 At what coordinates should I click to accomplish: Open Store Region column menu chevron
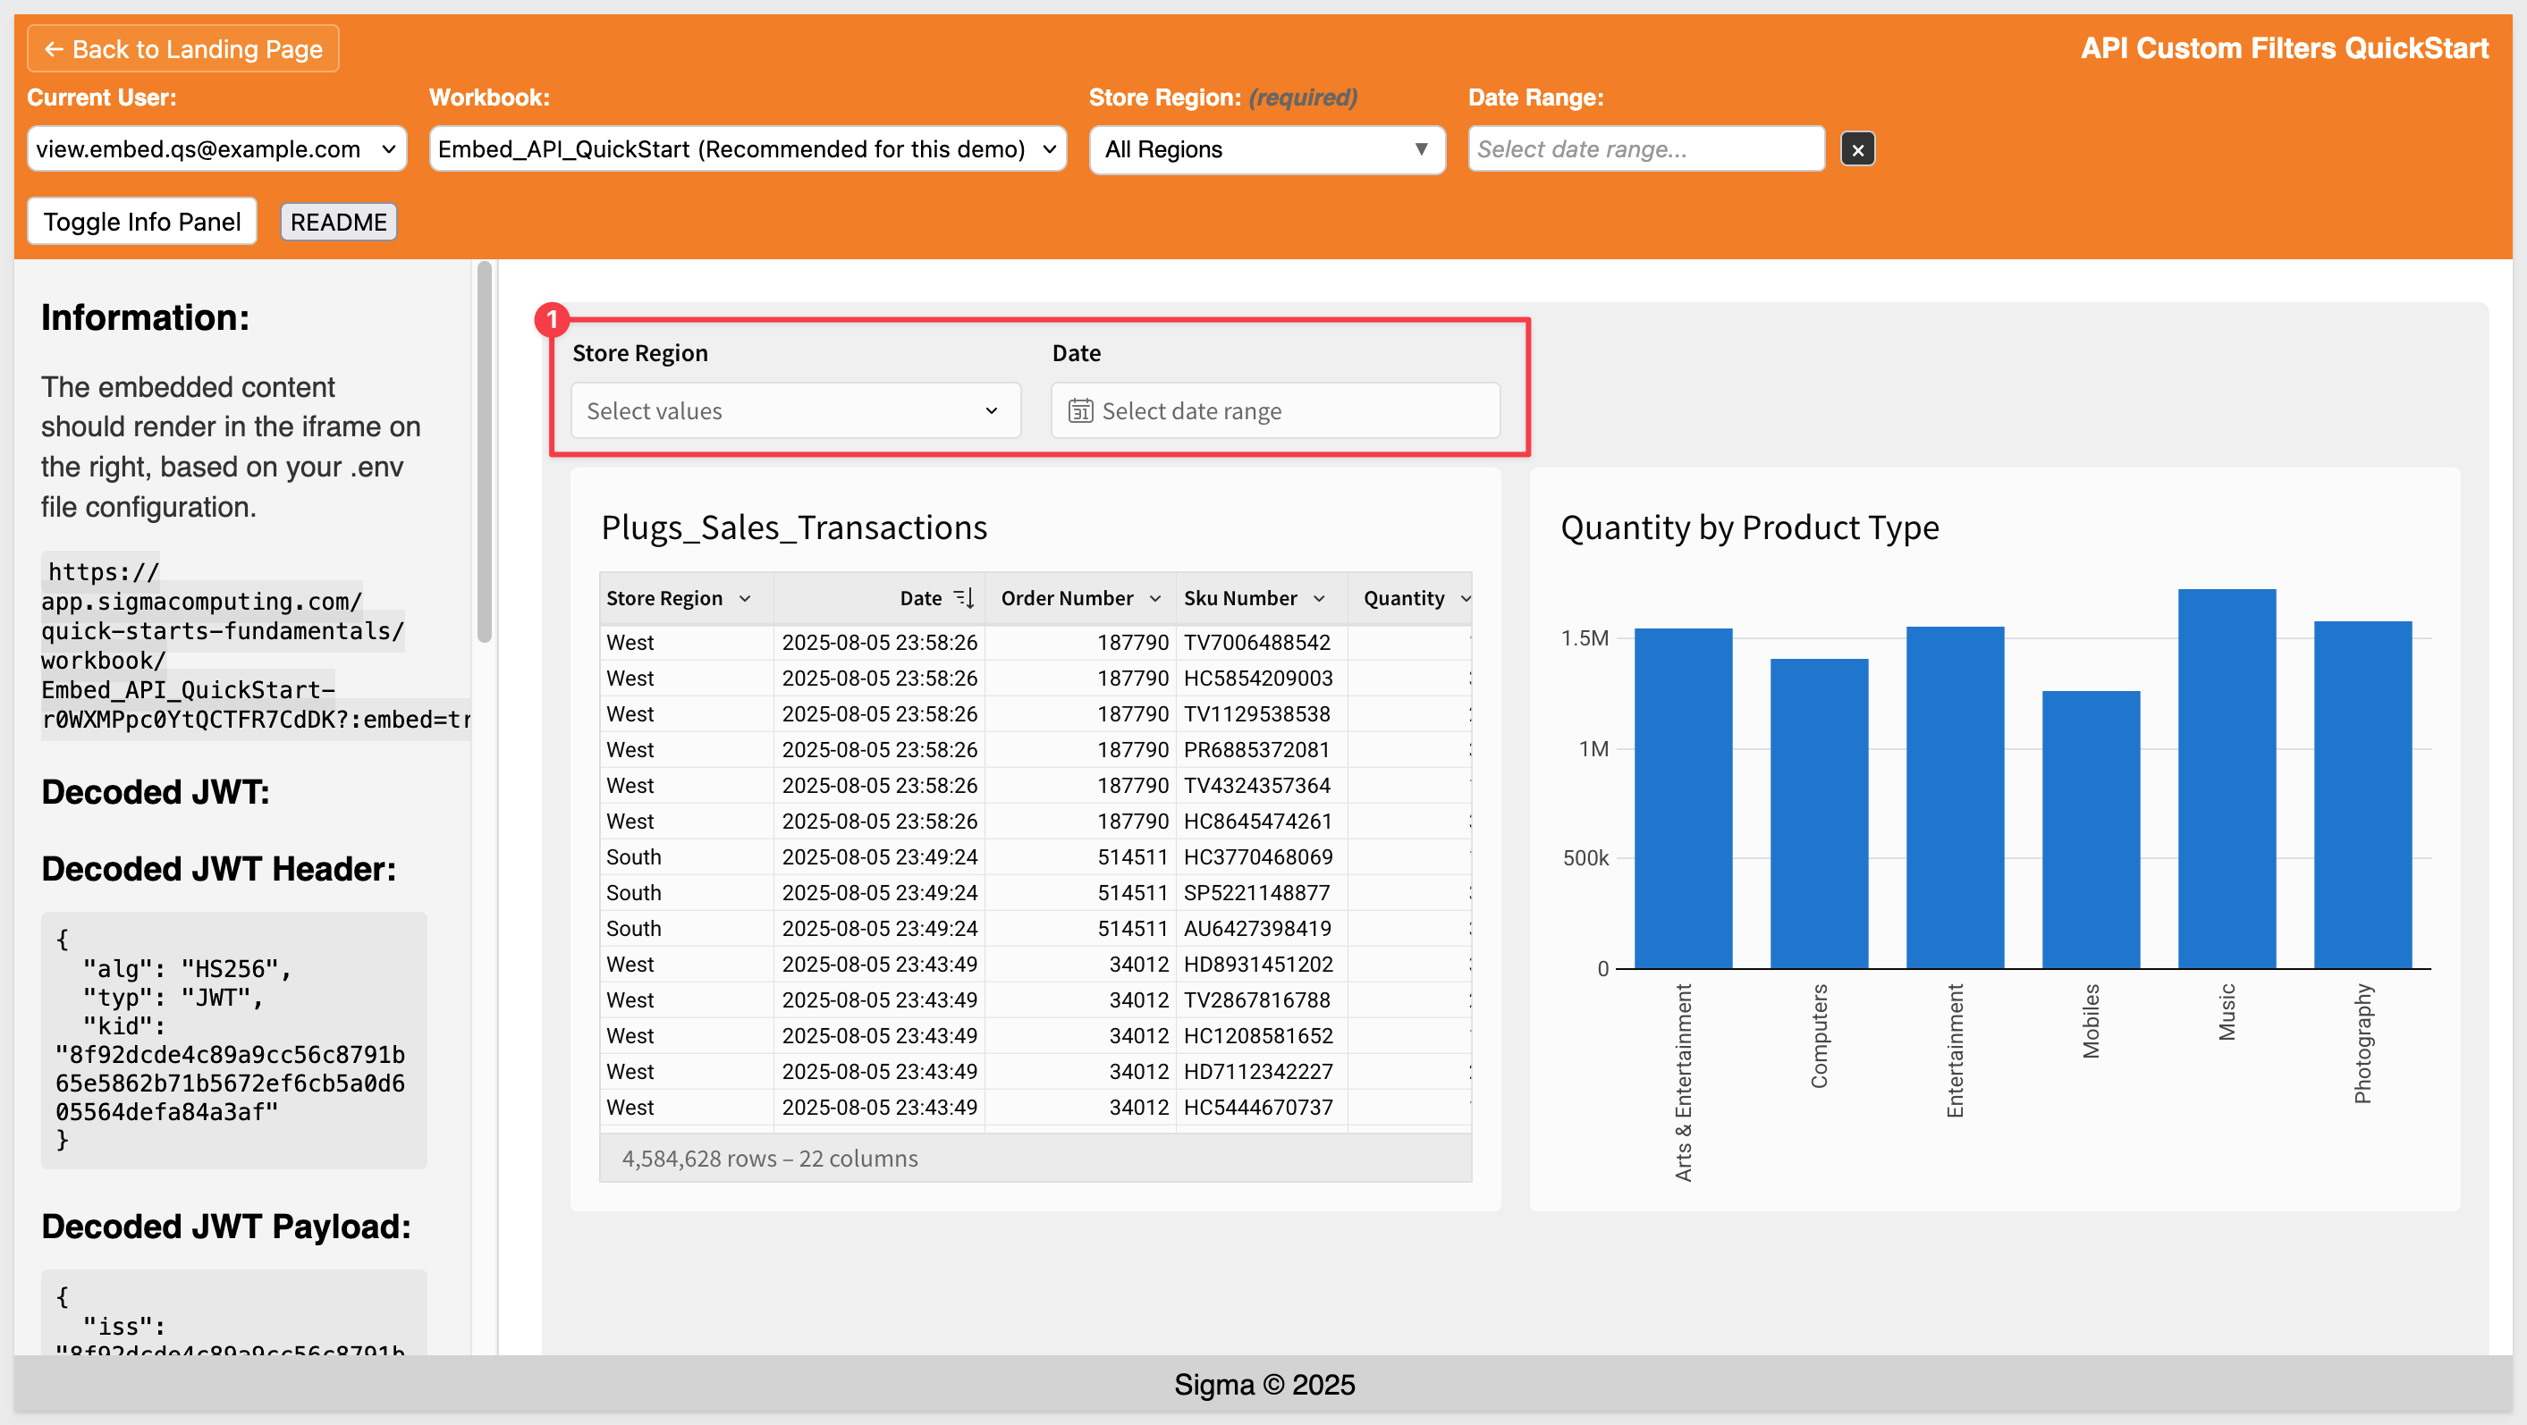coord(745,599)
